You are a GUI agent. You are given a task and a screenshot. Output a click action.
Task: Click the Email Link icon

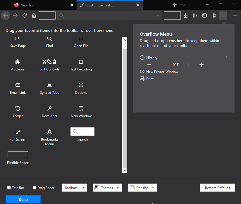18,85
